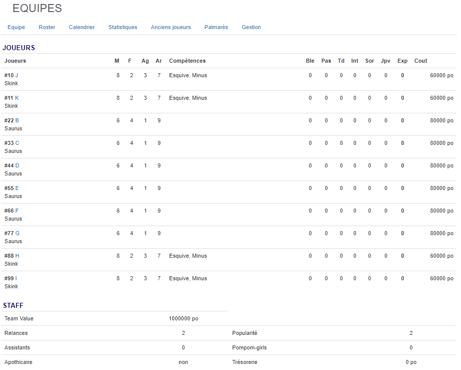Click the Compétences column header
Viewport: 461px width, 370px height.
coord(187,61)
